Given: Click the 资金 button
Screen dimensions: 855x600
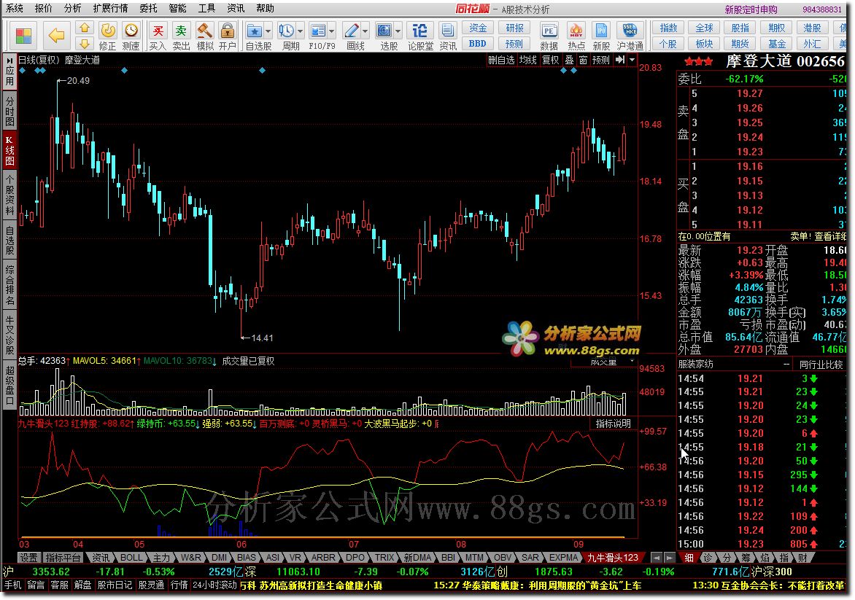Looking at the screenshot, I should (x=478, y=28).
